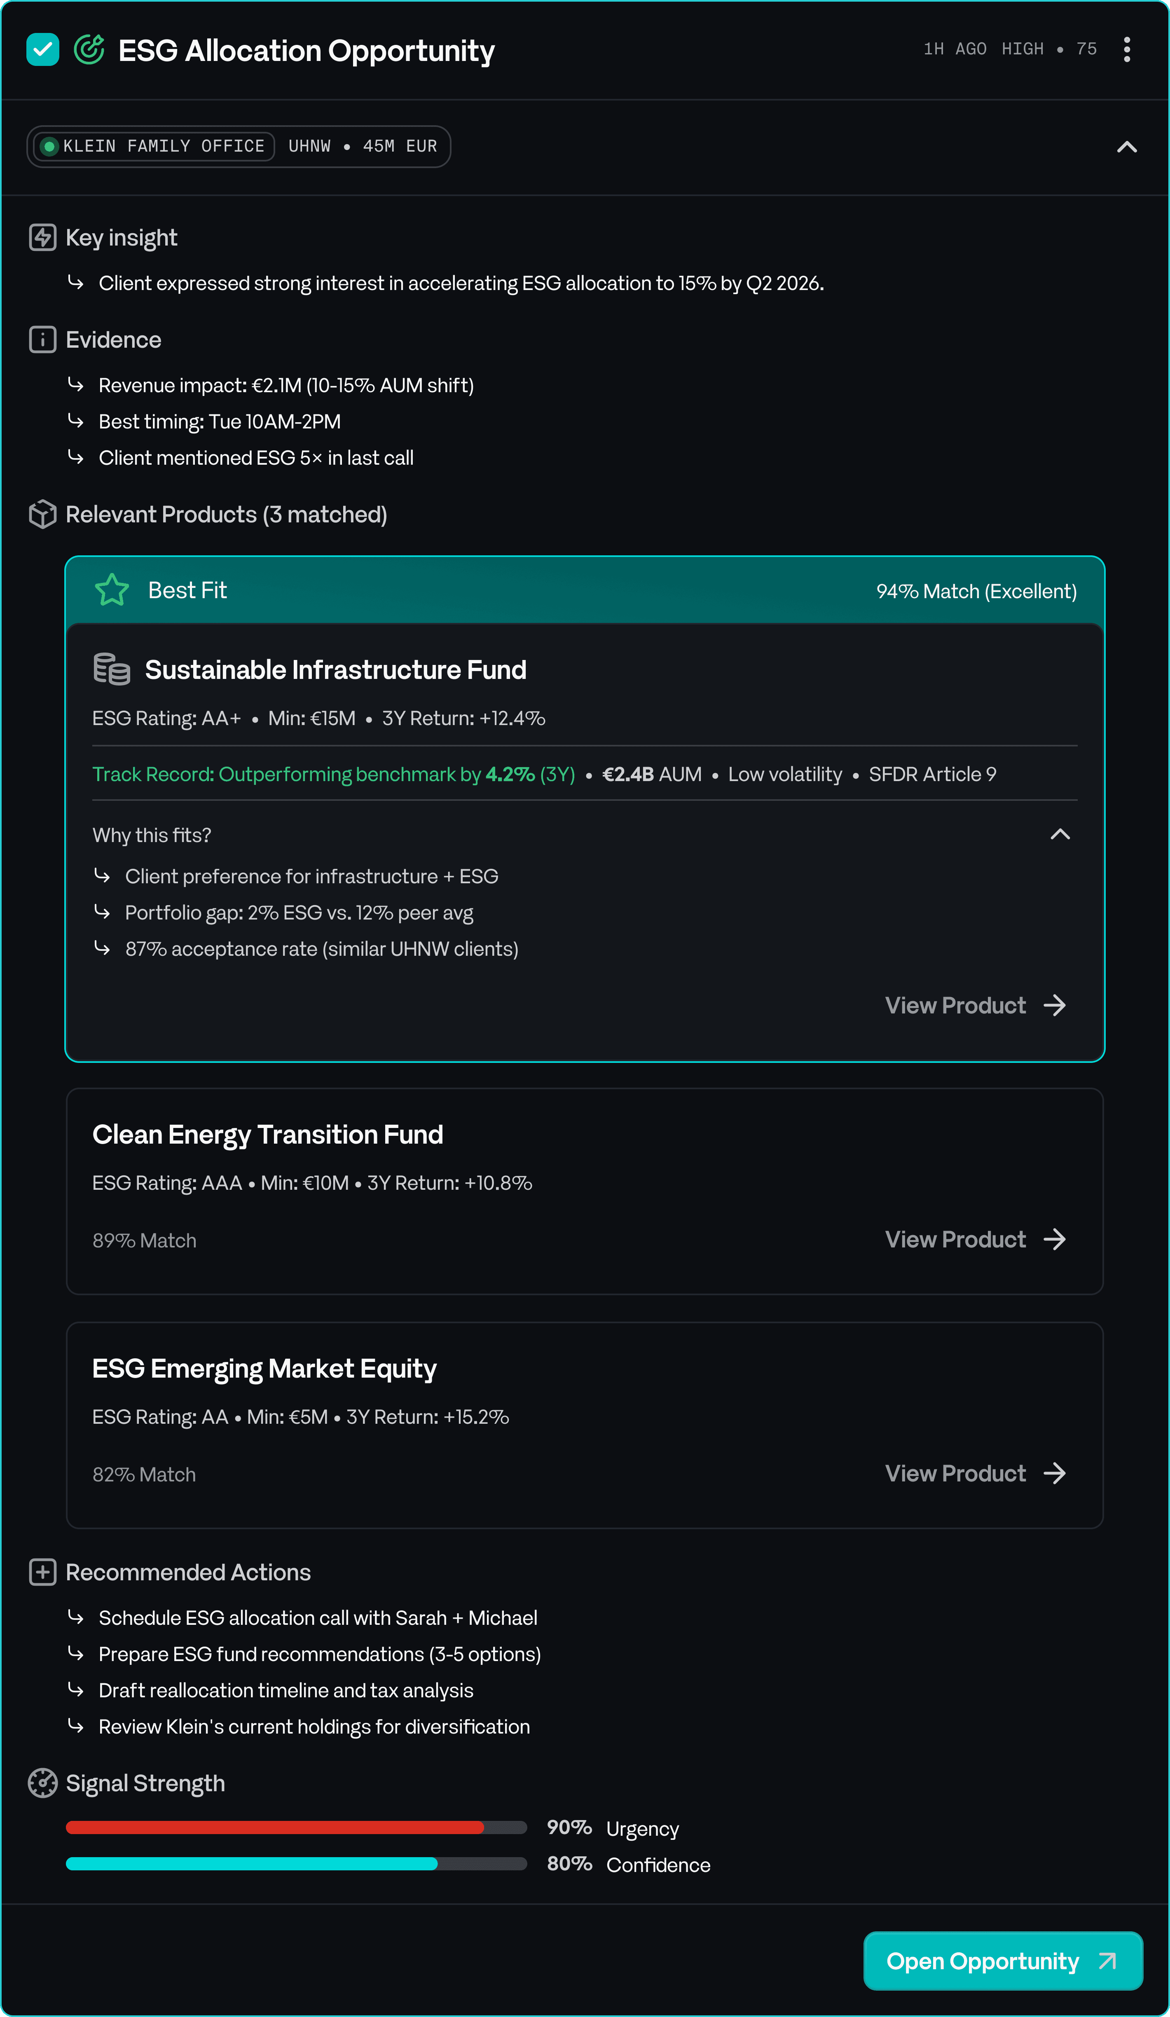Viewport: 1170px width, 2017px height.
Task: Click the green target icon beside title
Action: pos(89,49)
